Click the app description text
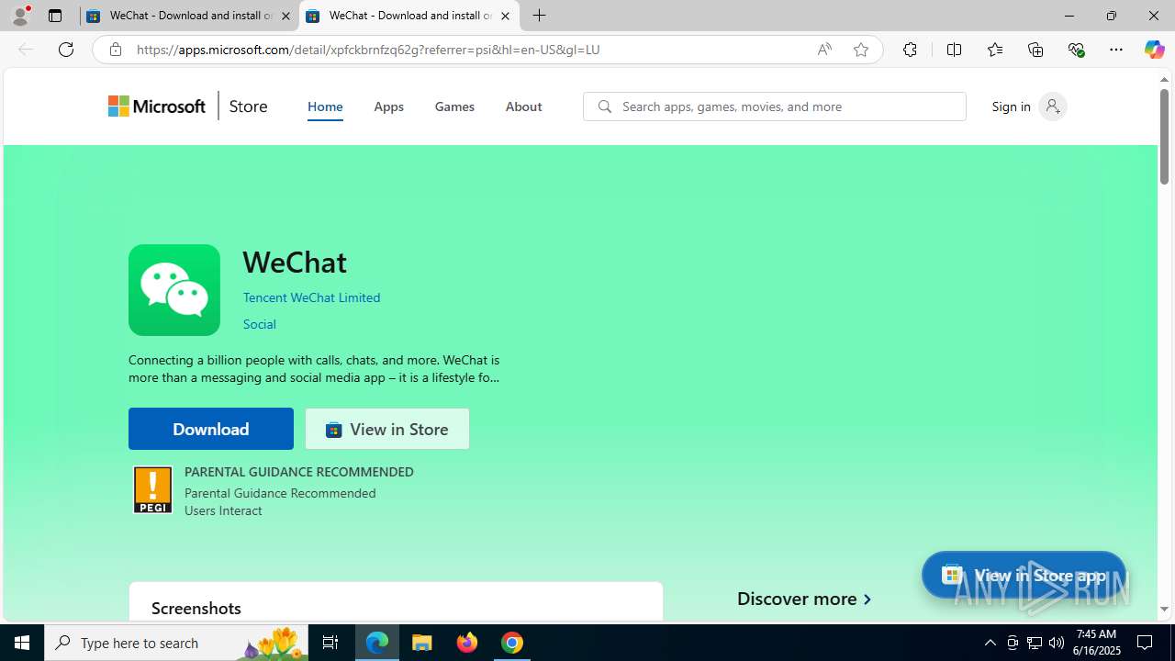 pyautogui.click(x=314, y=368)
